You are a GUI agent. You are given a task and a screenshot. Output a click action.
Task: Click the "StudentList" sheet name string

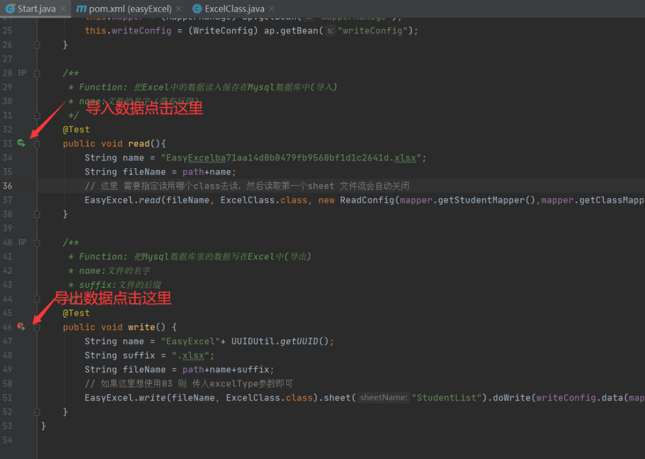[446, 398]
